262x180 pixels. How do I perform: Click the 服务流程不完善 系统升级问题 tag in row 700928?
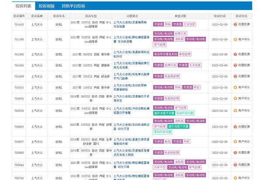click(173, 113)
